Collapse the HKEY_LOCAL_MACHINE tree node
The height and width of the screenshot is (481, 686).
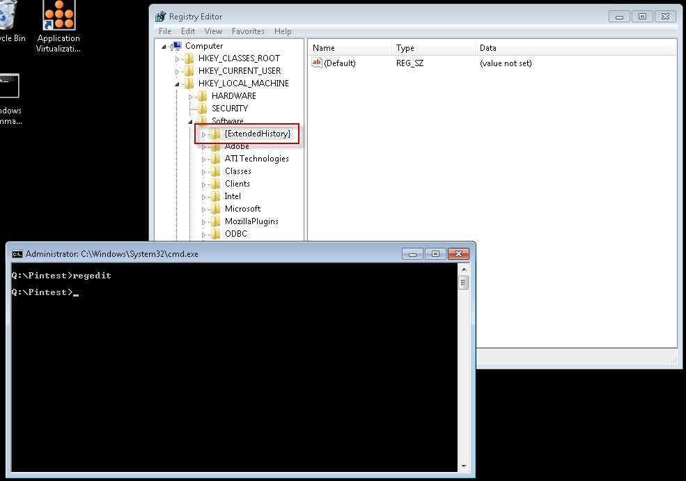[x=177, y=84]
